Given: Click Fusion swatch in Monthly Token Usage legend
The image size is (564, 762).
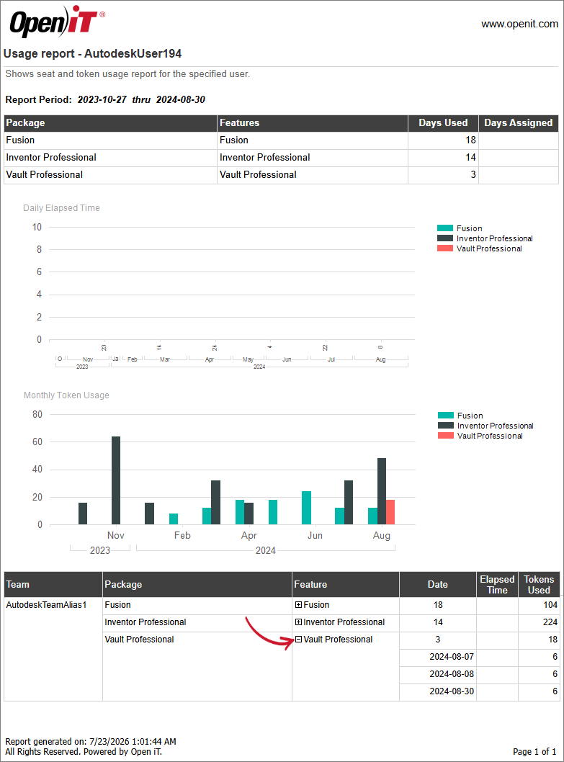Looking at the screenshot, I should 445,416.
